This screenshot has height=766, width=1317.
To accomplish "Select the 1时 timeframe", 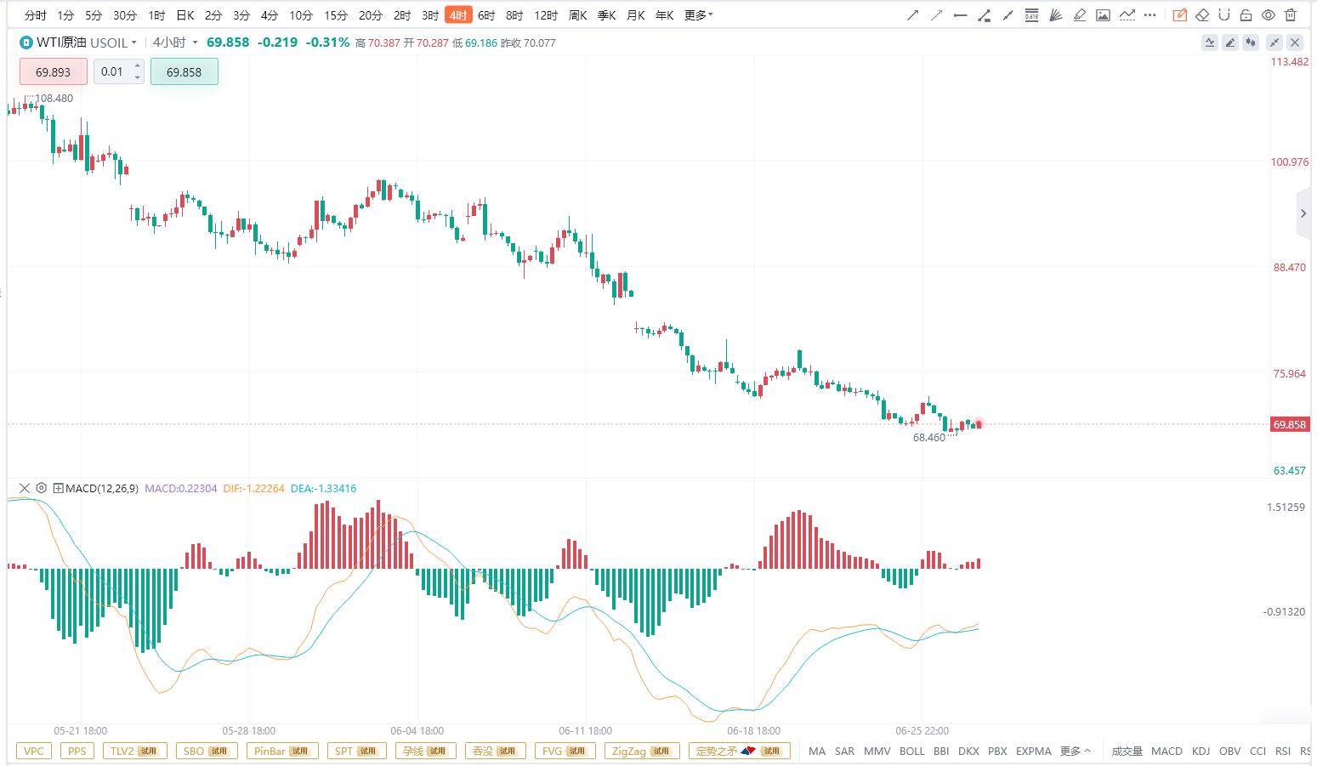I will (156, 15).
